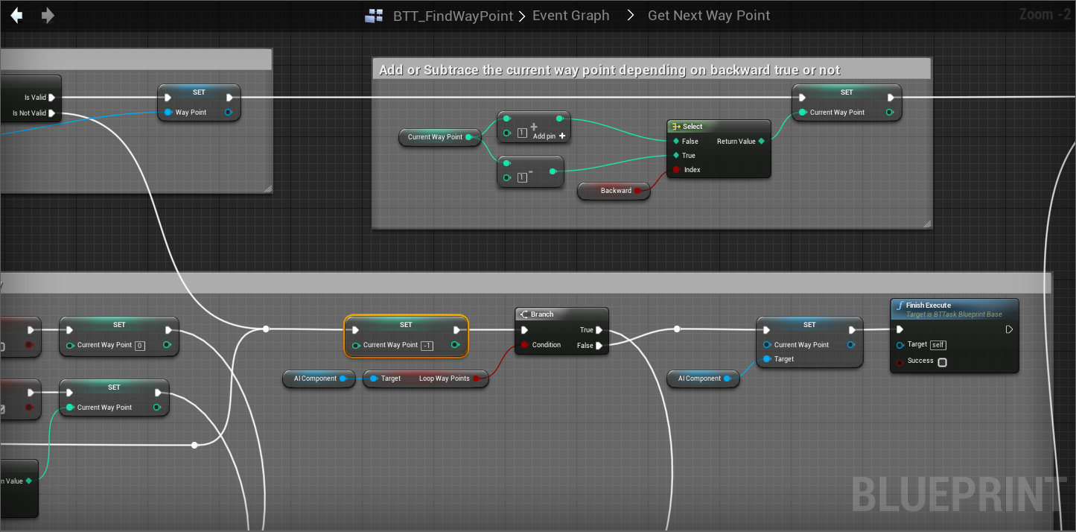Open BTT_FindWayPoint in the breadcrumb
Screen dimensions: 1076x532
click(453, 16)
